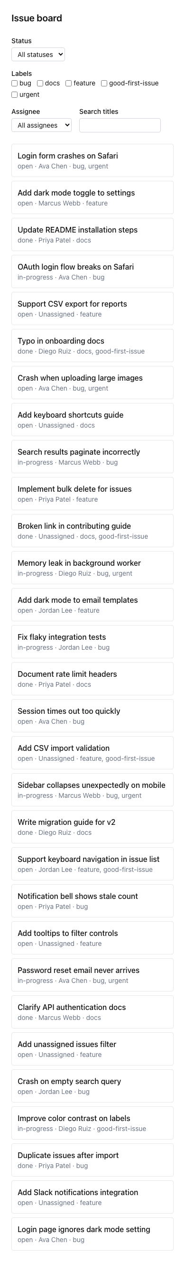Open Password reset email never arrives issue
The width and height of the screenshot is (185, 1262).
coord(92,975)
